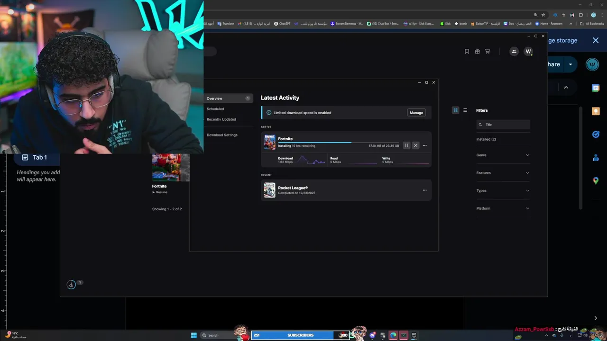Click Resume under Fortnite

pos(160,192)
